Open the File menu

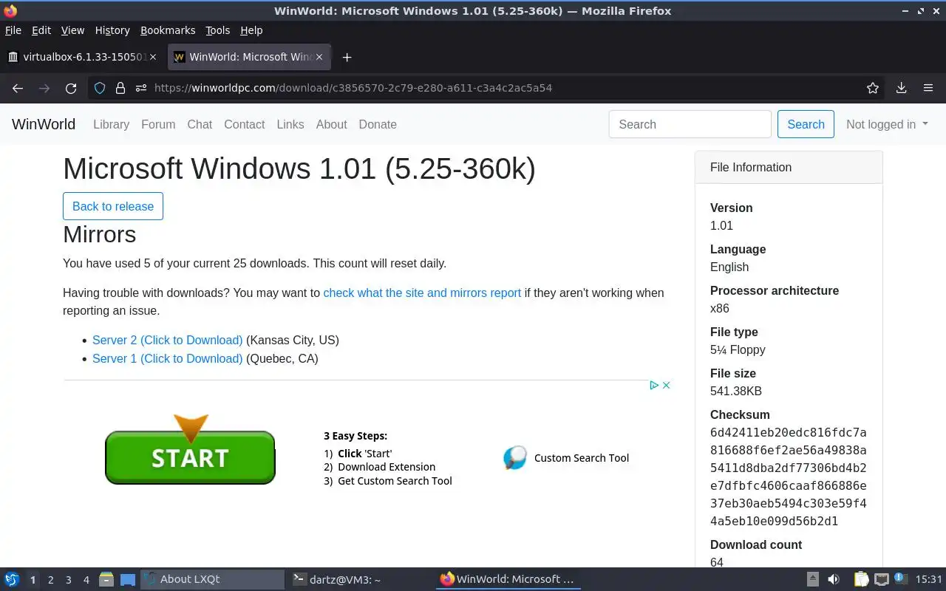pyautogui.click(x=13, y=30)
